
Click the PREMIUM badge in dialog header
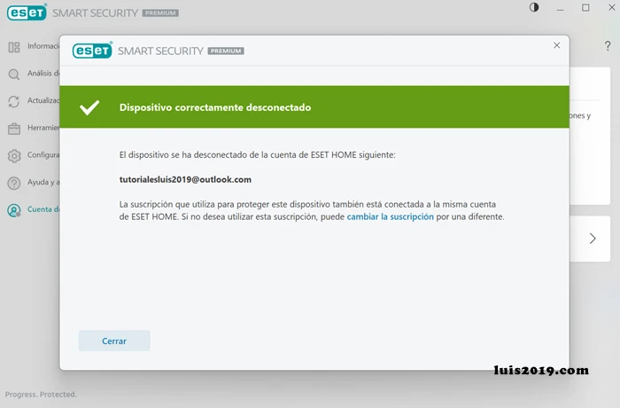pos(226,51)
